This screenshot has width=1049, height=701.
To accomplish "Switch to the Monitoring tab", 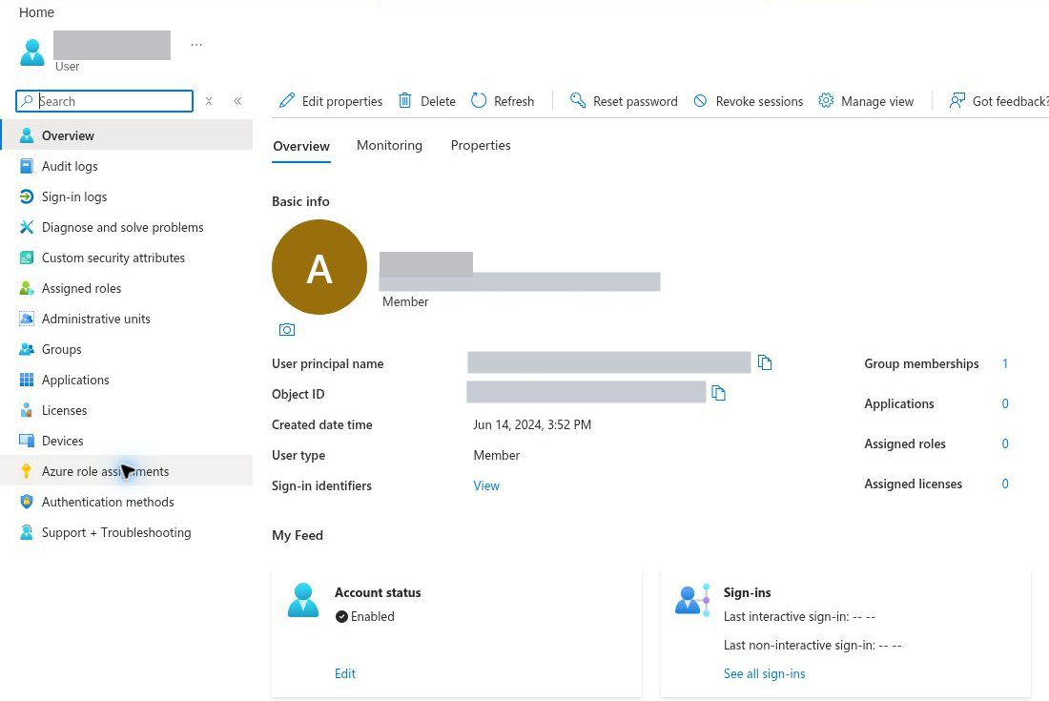I will pos(389,145).
